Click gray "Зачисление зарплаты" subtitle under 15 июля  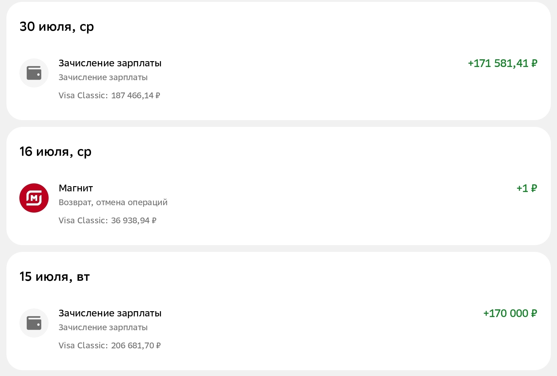coord(103,327)
